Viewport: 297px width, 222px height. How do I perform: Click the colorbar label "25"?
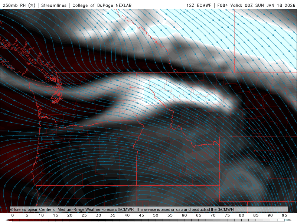point(84,215)
